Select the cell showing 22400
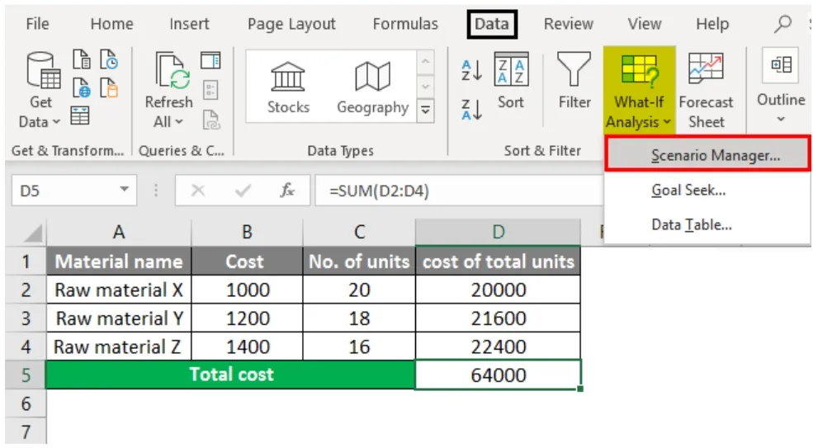The width and height of the screenshot is (813, 448). 498,347
